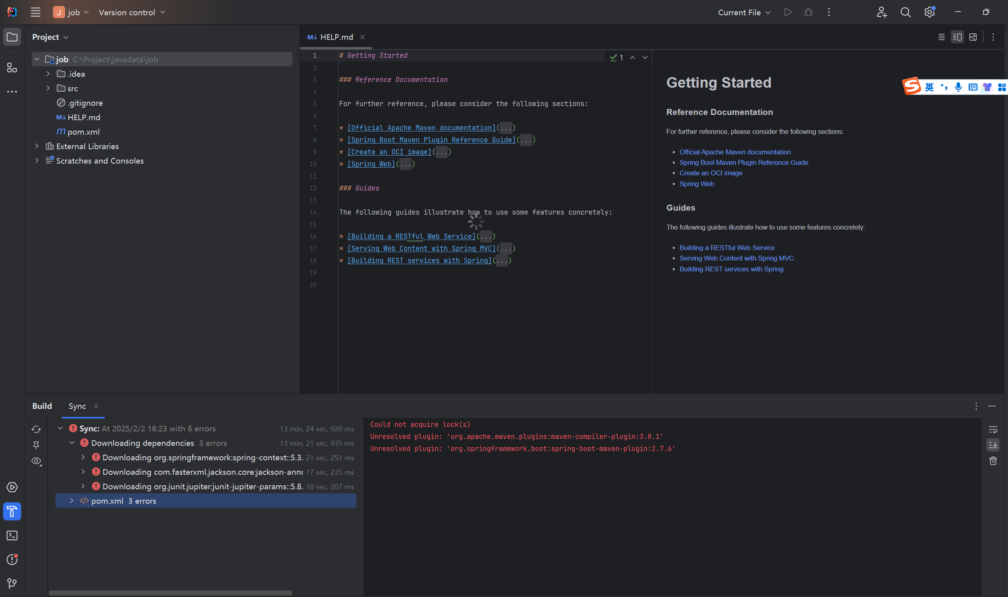Screen dimensions: 1008x597
Task: Open the Git tool window
Action: (x=12, y=583)
